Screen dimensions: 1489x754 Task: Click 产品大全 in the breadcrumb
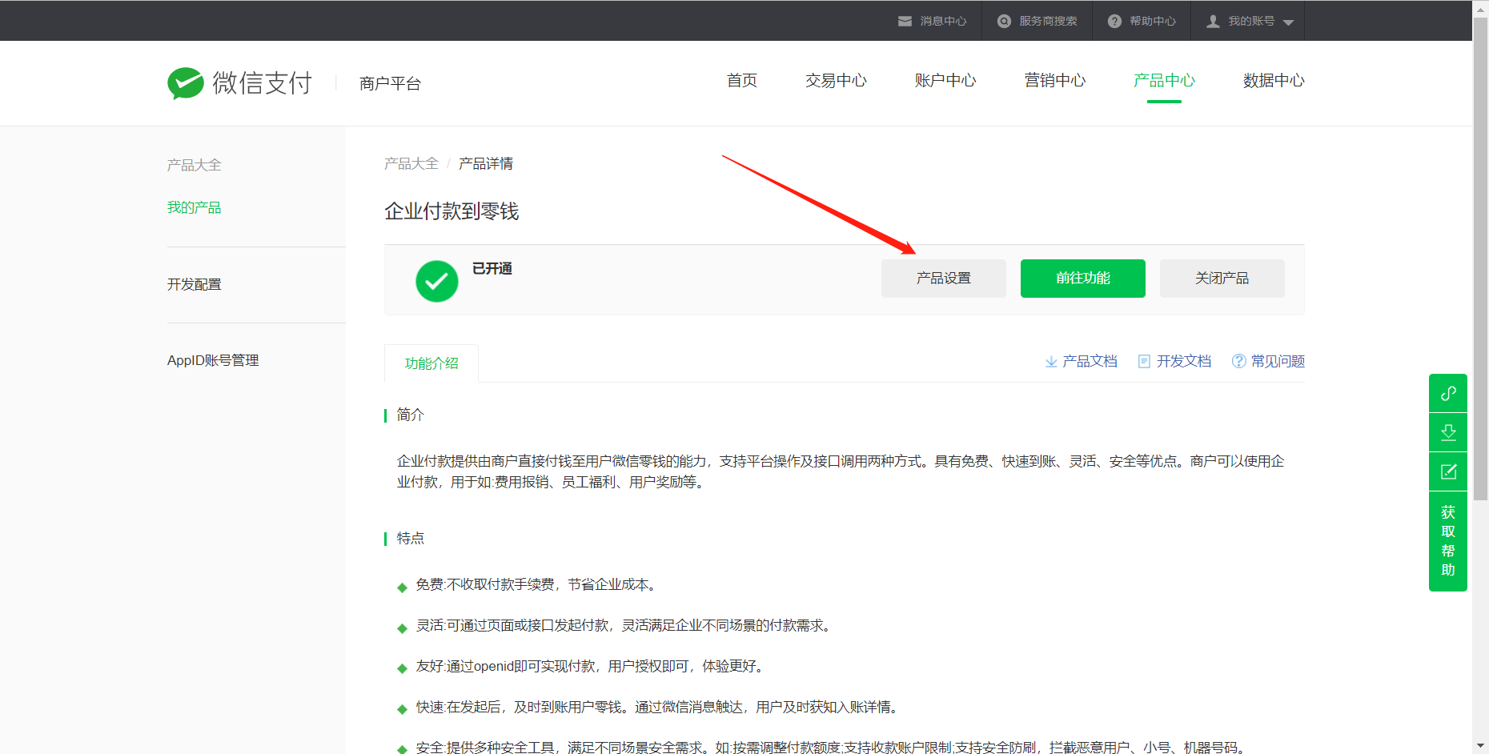pos(411,163)
